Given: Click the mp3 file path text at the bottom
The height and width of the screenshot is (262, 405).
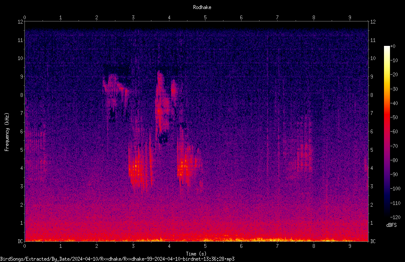Looking at the screenshot, I should tap(117, 259).
